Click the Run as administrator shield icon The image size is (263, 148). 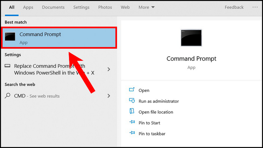point(132,101)
